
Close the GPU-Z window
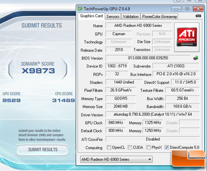(x=198, y=9)
